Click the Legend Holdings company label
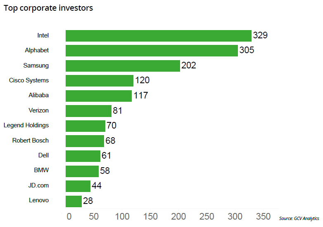 (x=26, y=125)
